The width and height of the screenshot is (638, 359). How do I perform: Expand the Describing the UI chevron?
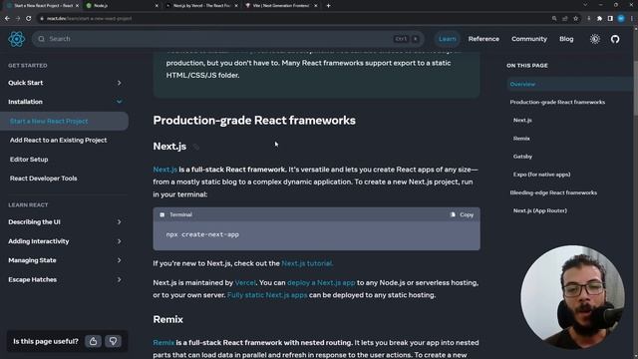[120, 221]
